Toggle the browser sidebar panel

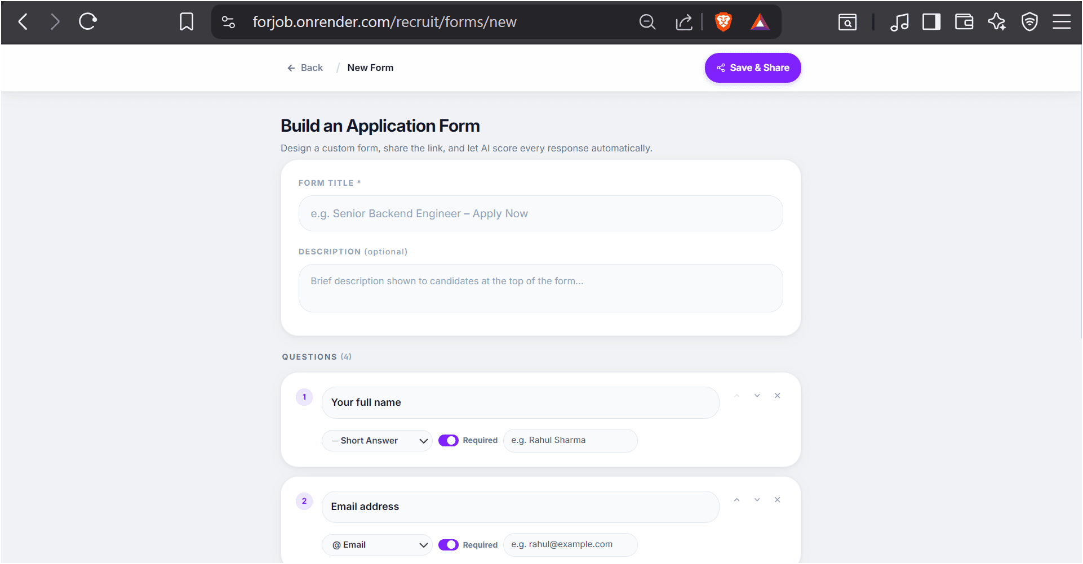(x=931, y=22)
